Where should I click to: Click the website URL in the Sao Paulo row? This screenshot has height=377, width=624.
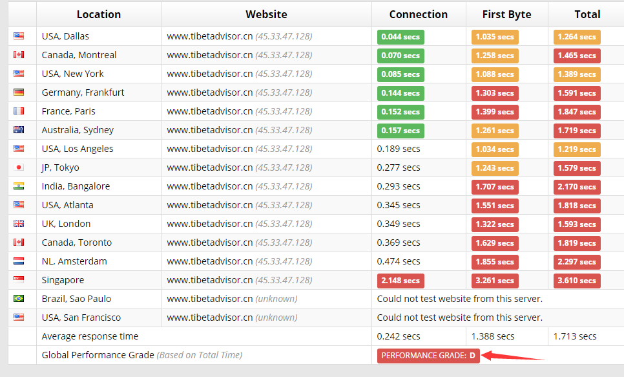pyautogui.click(x=210, y=299)
